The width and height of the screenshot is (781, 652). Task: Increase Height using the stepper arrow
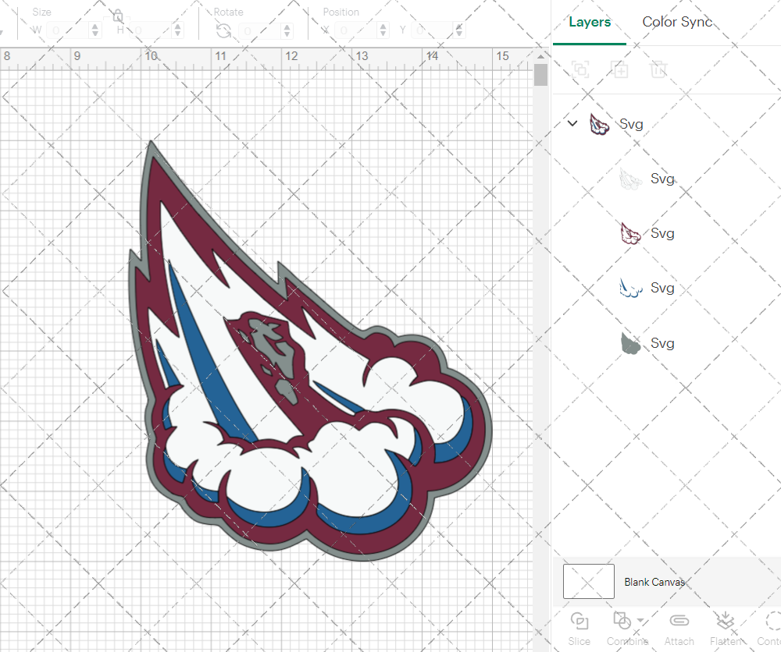click(x=178, y=26)
